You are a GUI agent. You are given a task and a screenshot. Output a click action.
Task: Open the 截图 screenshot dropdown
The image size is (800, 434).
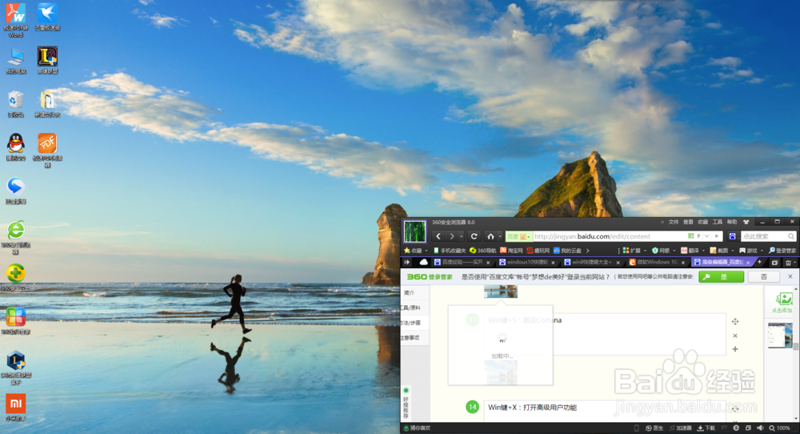click(x=722, y=251)
